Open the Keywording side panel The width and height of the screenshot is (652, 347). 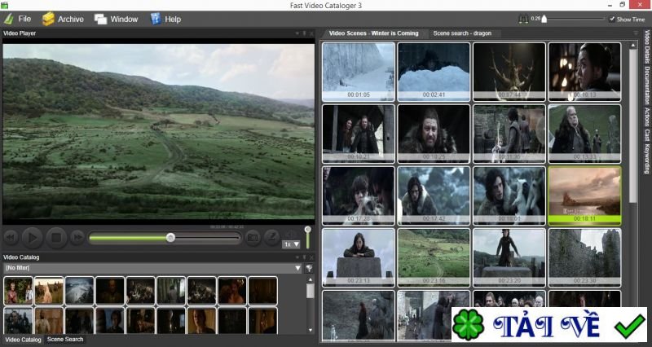pyautogui.click(x=646, y=158)
